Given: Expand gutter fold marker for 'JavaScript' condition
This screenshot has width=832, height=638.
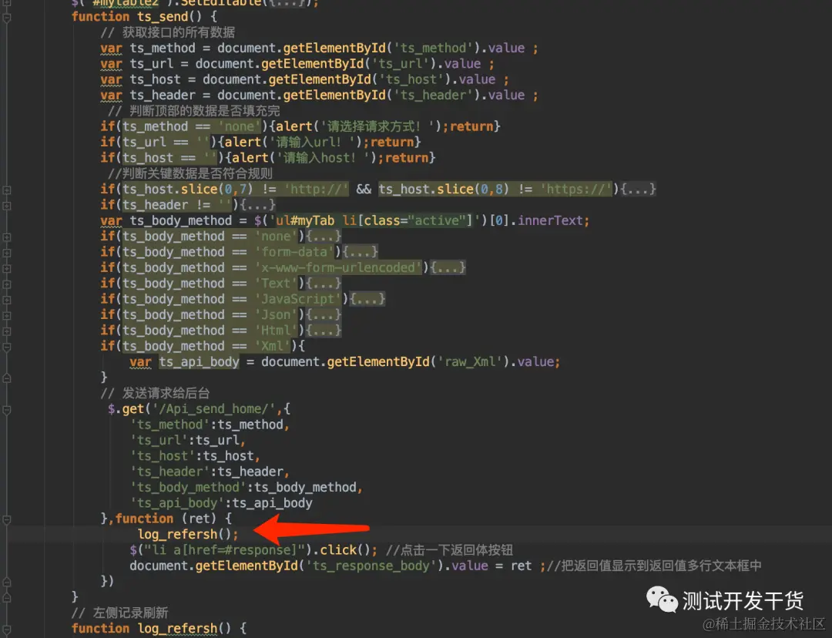Looking at the screenshot, I should click(7, 300).
